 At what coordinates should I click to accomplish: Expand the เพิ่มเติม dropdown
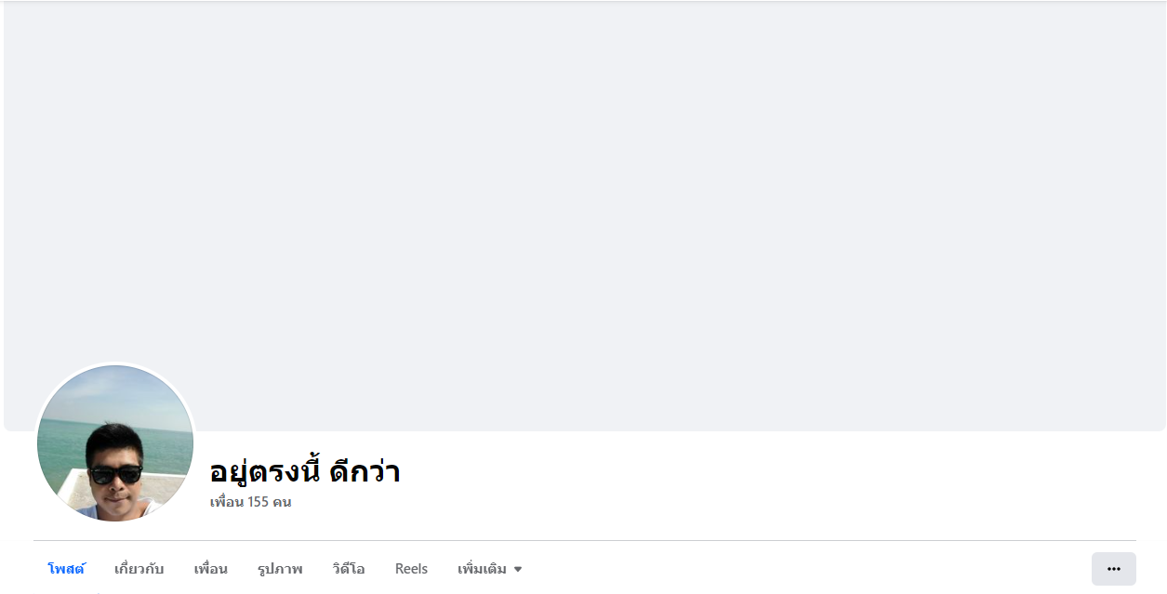(489, 569)
